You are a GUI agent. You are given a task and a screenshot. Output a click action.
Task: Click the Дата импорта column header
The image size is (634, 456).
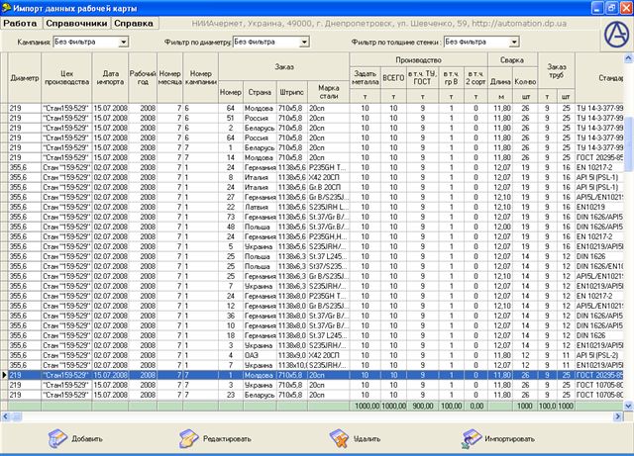pyautogui.click(x=110, y=78)
